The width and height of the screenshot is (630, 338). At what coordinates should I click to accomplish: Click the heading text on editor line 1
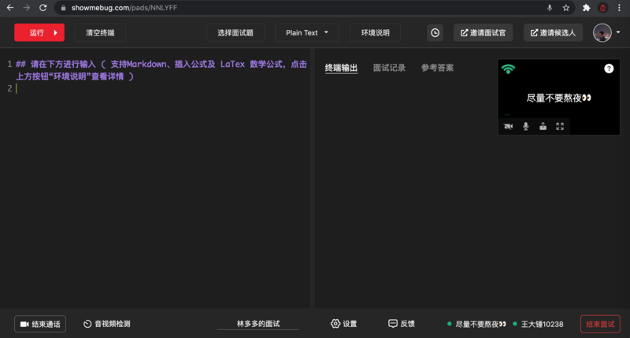pos(161,70)
